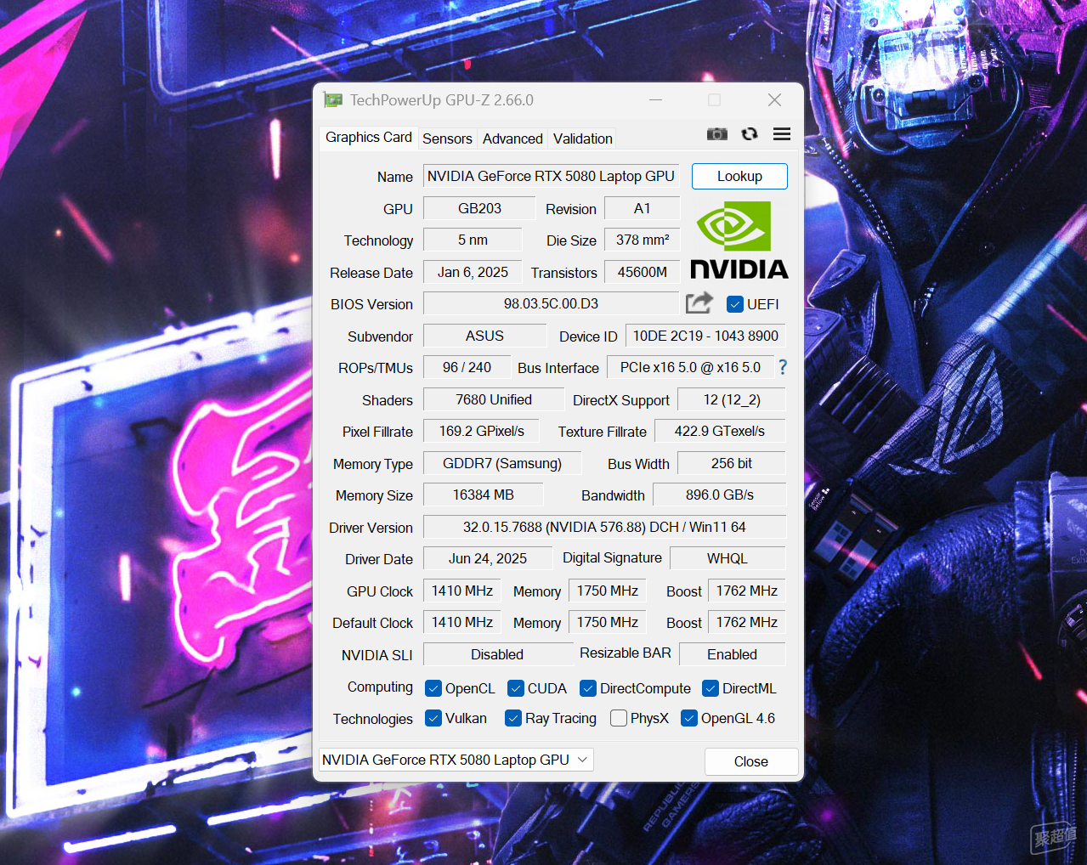Switch to the Advanced tab
The width and height of the screenshot is (1087, 865).
pos(512,139)
